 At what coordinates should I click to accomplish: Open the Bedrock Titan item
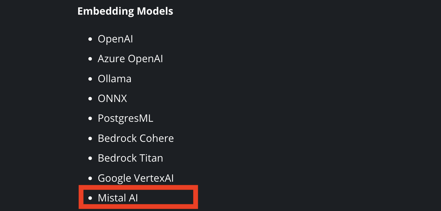coord(130,158)
